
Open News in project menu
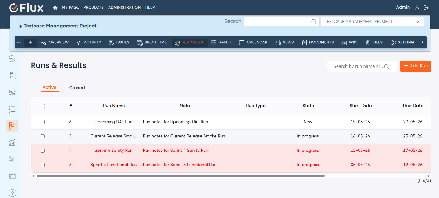(284, 42)
